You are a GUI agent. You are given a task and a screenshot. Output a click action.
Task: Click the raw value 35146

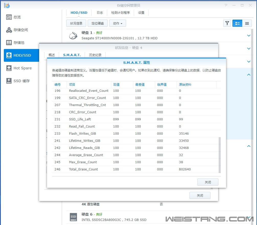184,134
